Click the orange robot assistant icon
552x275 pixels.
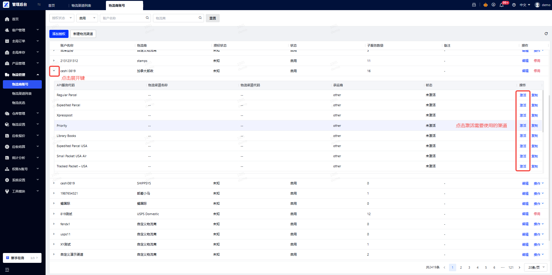click(485, 5)
